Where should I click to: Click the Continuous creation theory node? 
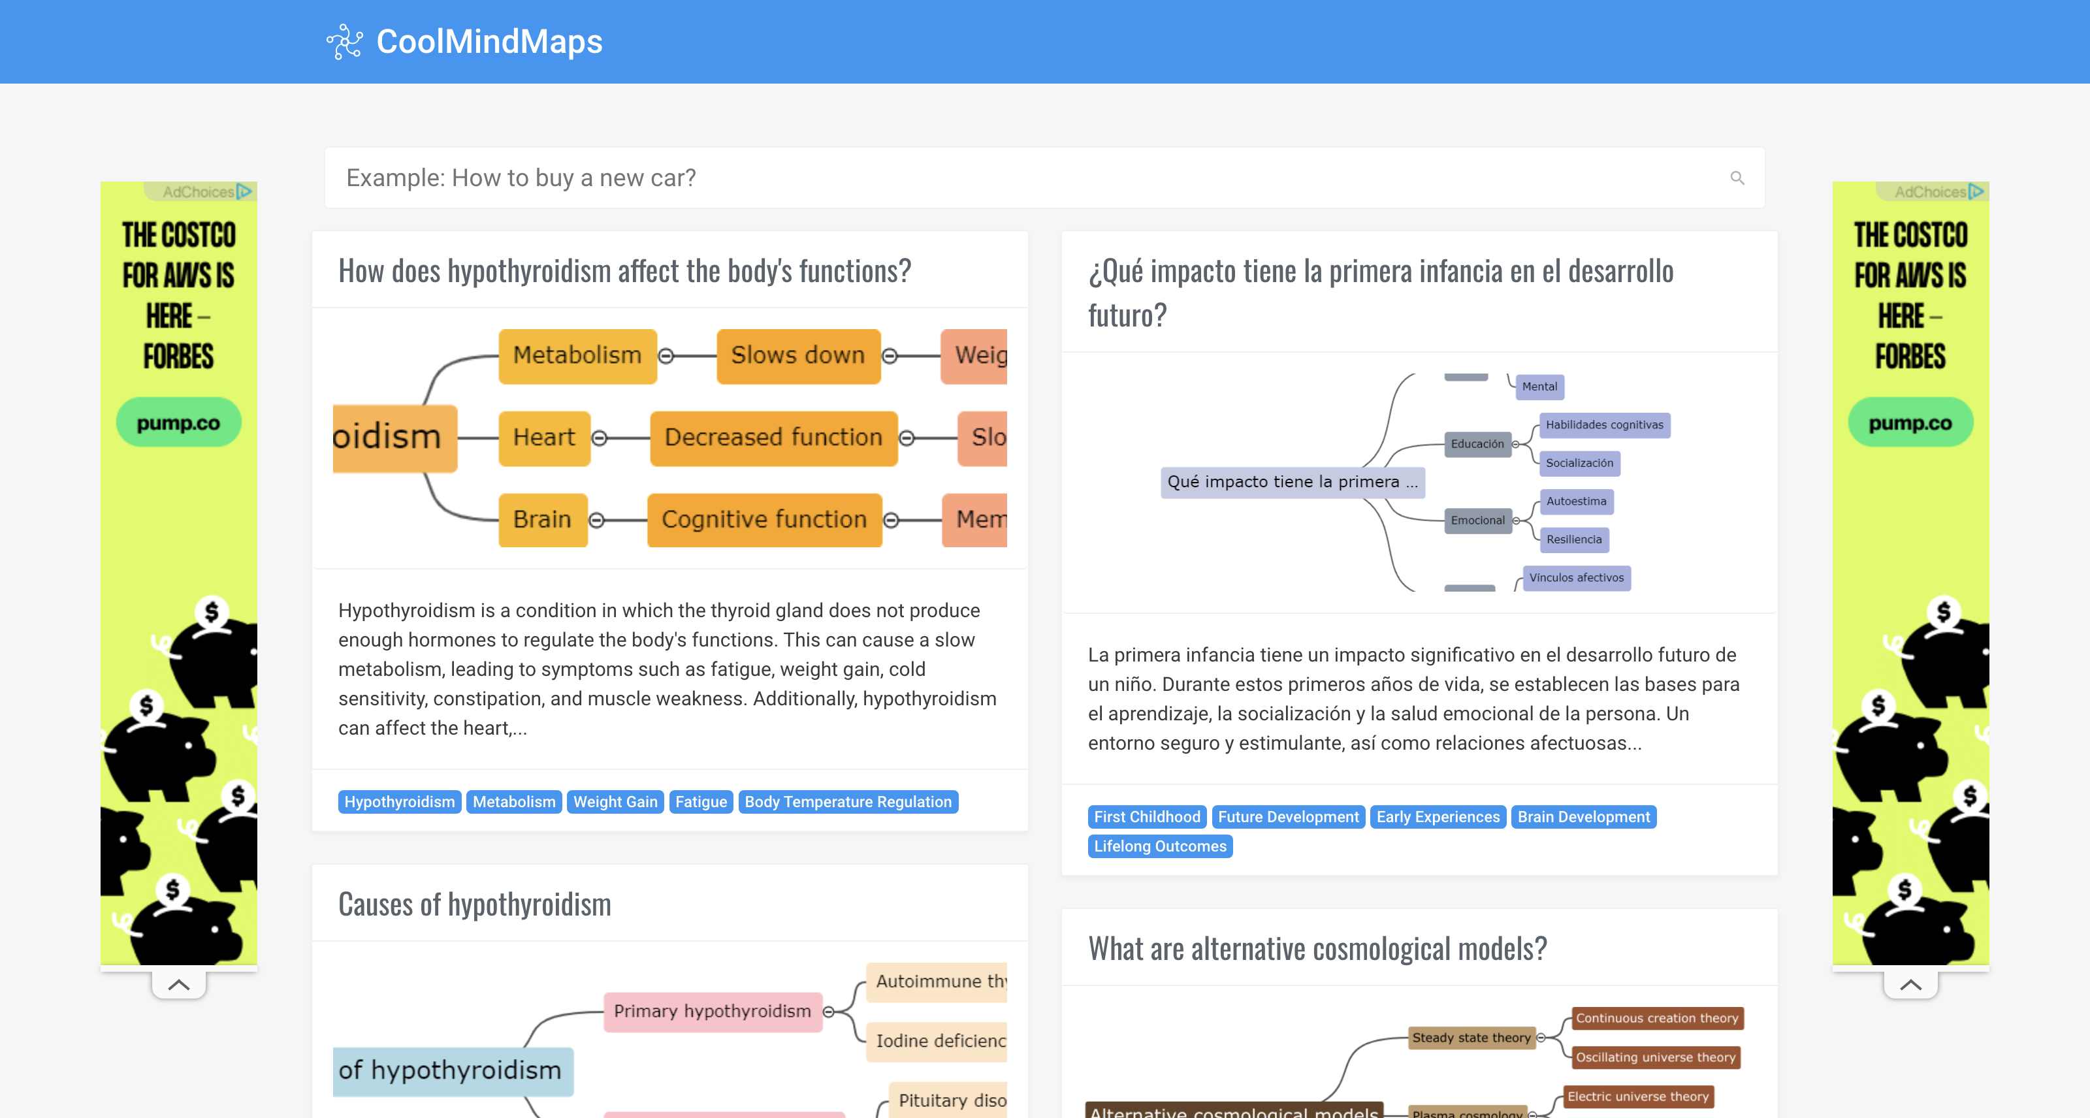(1657, 1018)
